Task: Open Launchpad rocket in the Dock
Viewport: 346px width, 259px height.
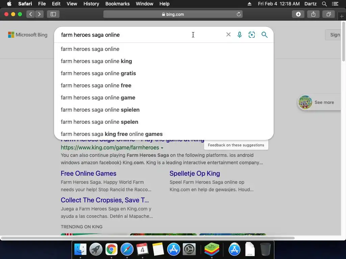Action: tap(96, 249)
